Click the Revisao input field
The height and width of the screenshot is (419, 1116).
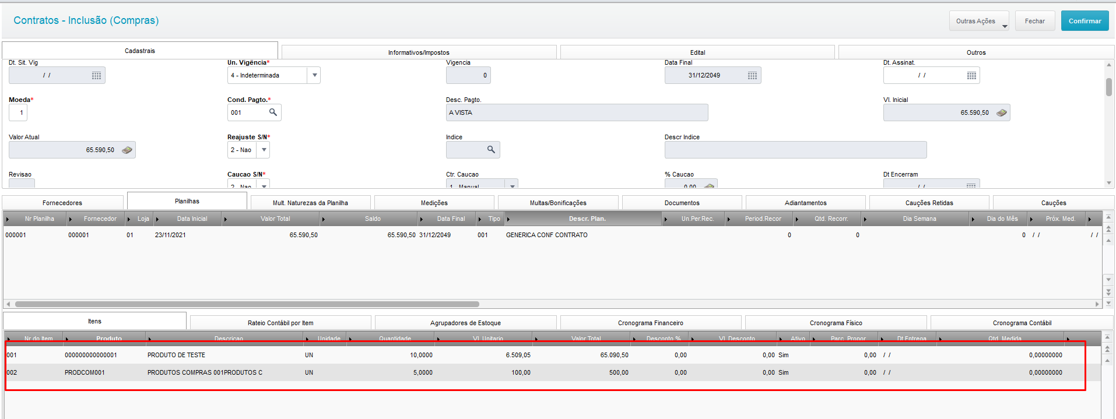point(22,184)
